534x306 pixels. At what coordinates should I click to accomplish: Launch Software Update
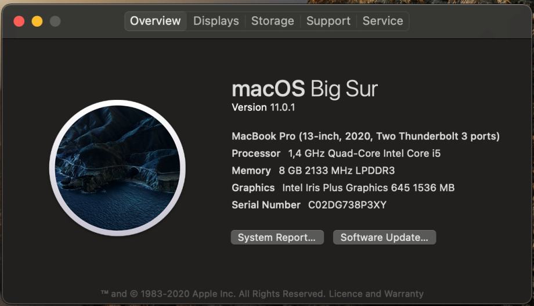(384, 237)
